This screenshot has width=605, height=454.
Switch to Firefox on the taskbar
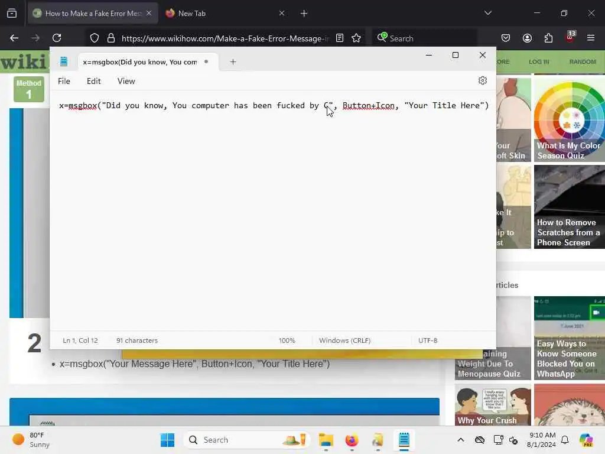(352, 440)
